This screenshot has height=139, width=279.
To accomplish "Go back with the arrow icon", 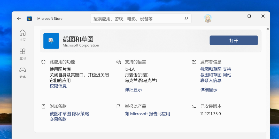I will [x=19, y=18].
